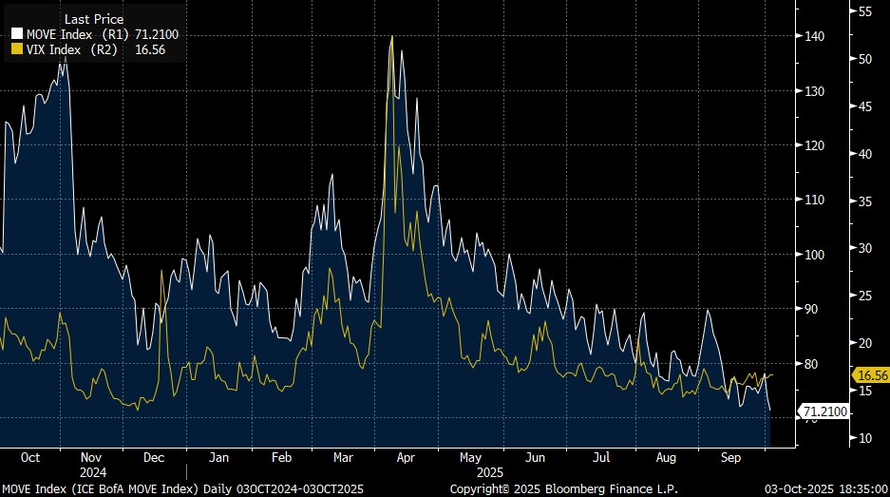Click the yellow 16.56 price tag on axis
The height and width of the screenshot is (497, 890).
[867, 375]
